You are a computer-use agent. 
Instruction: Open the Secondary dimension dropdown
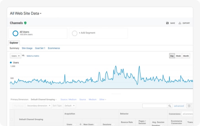point(39,106)
